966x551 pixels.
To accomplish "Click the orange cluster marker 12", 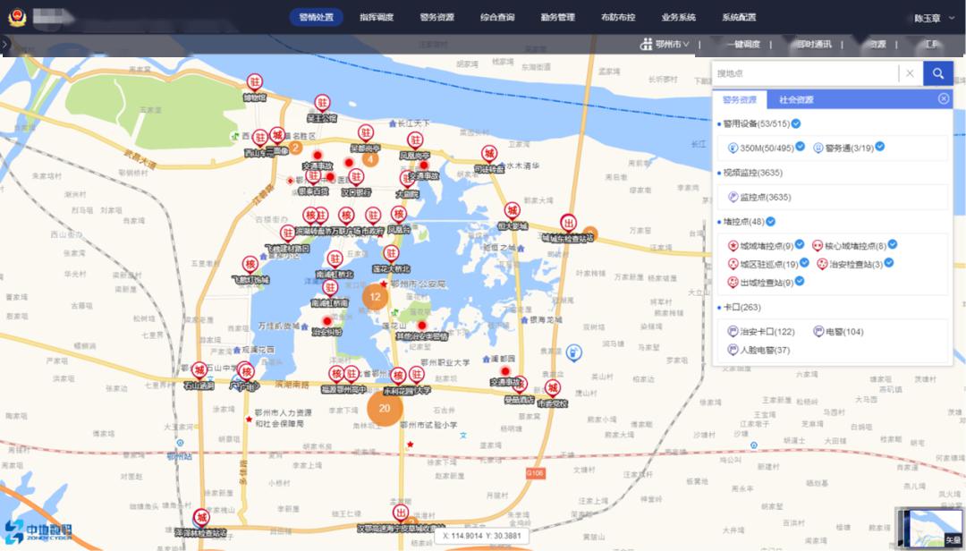I will coord(375,297).
